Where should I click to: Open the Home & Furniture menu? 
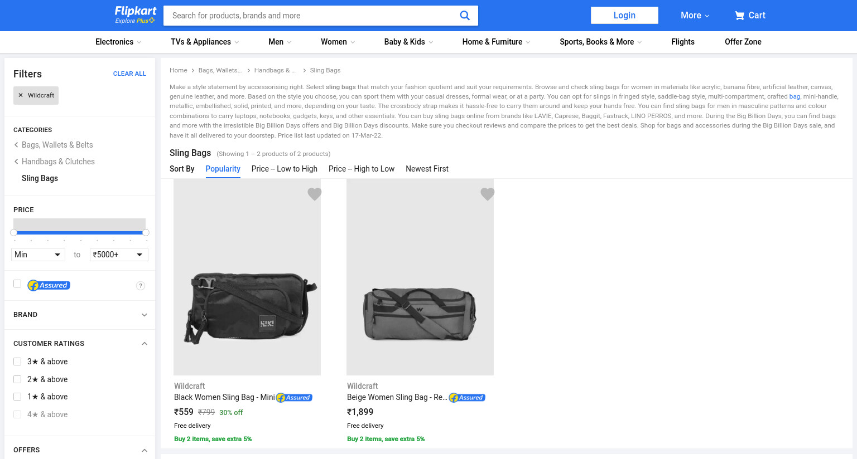coord(496,42)
